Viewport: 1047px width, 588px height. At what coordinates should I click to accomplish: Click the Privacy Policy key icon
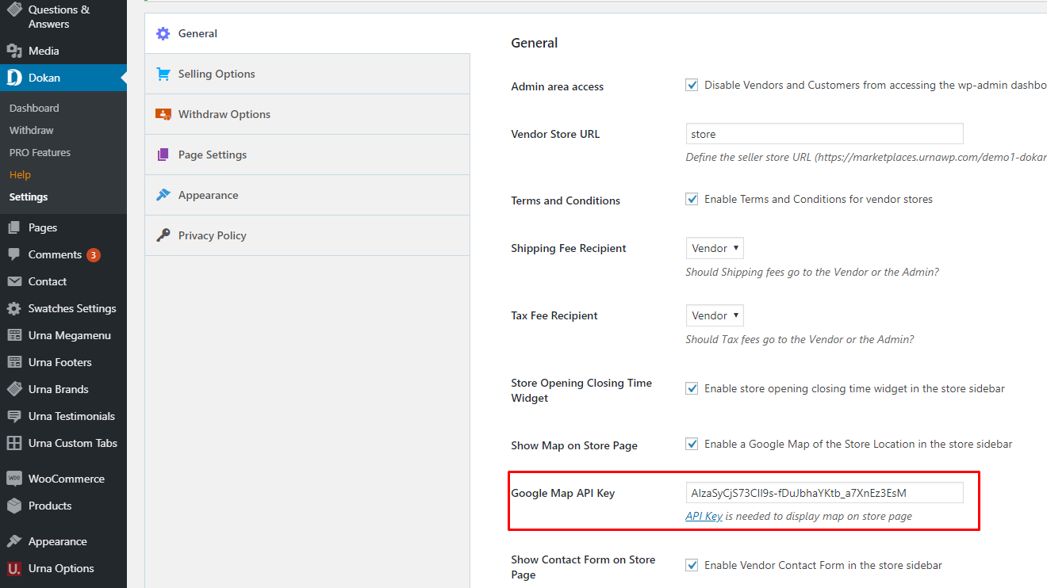(x=163, y=235)
